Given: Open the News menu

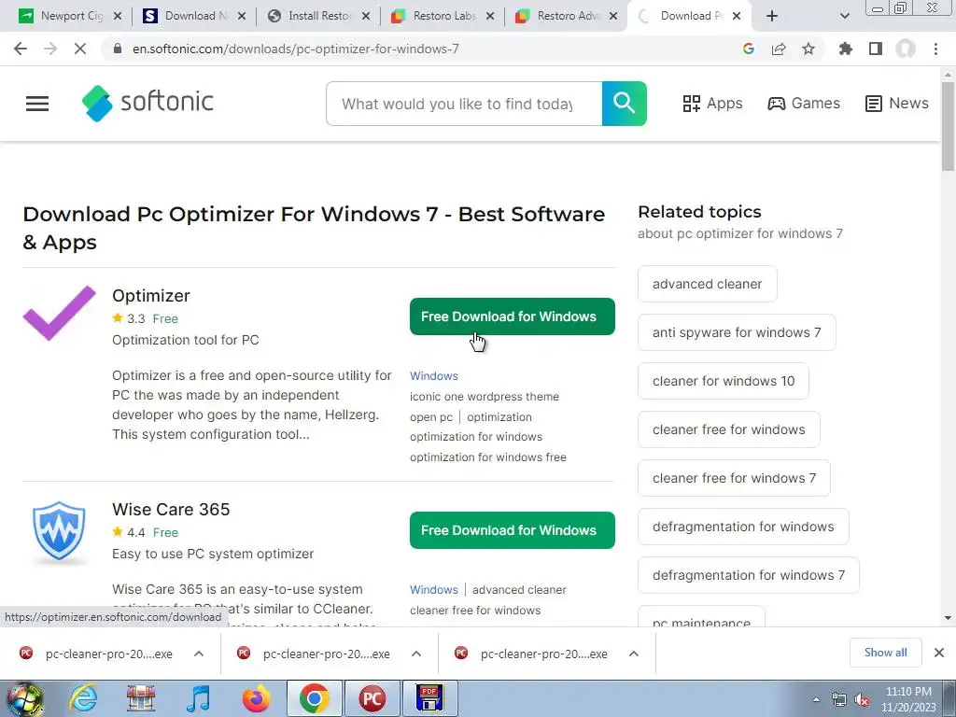Looking at the screenshot, I should point(897,103).
